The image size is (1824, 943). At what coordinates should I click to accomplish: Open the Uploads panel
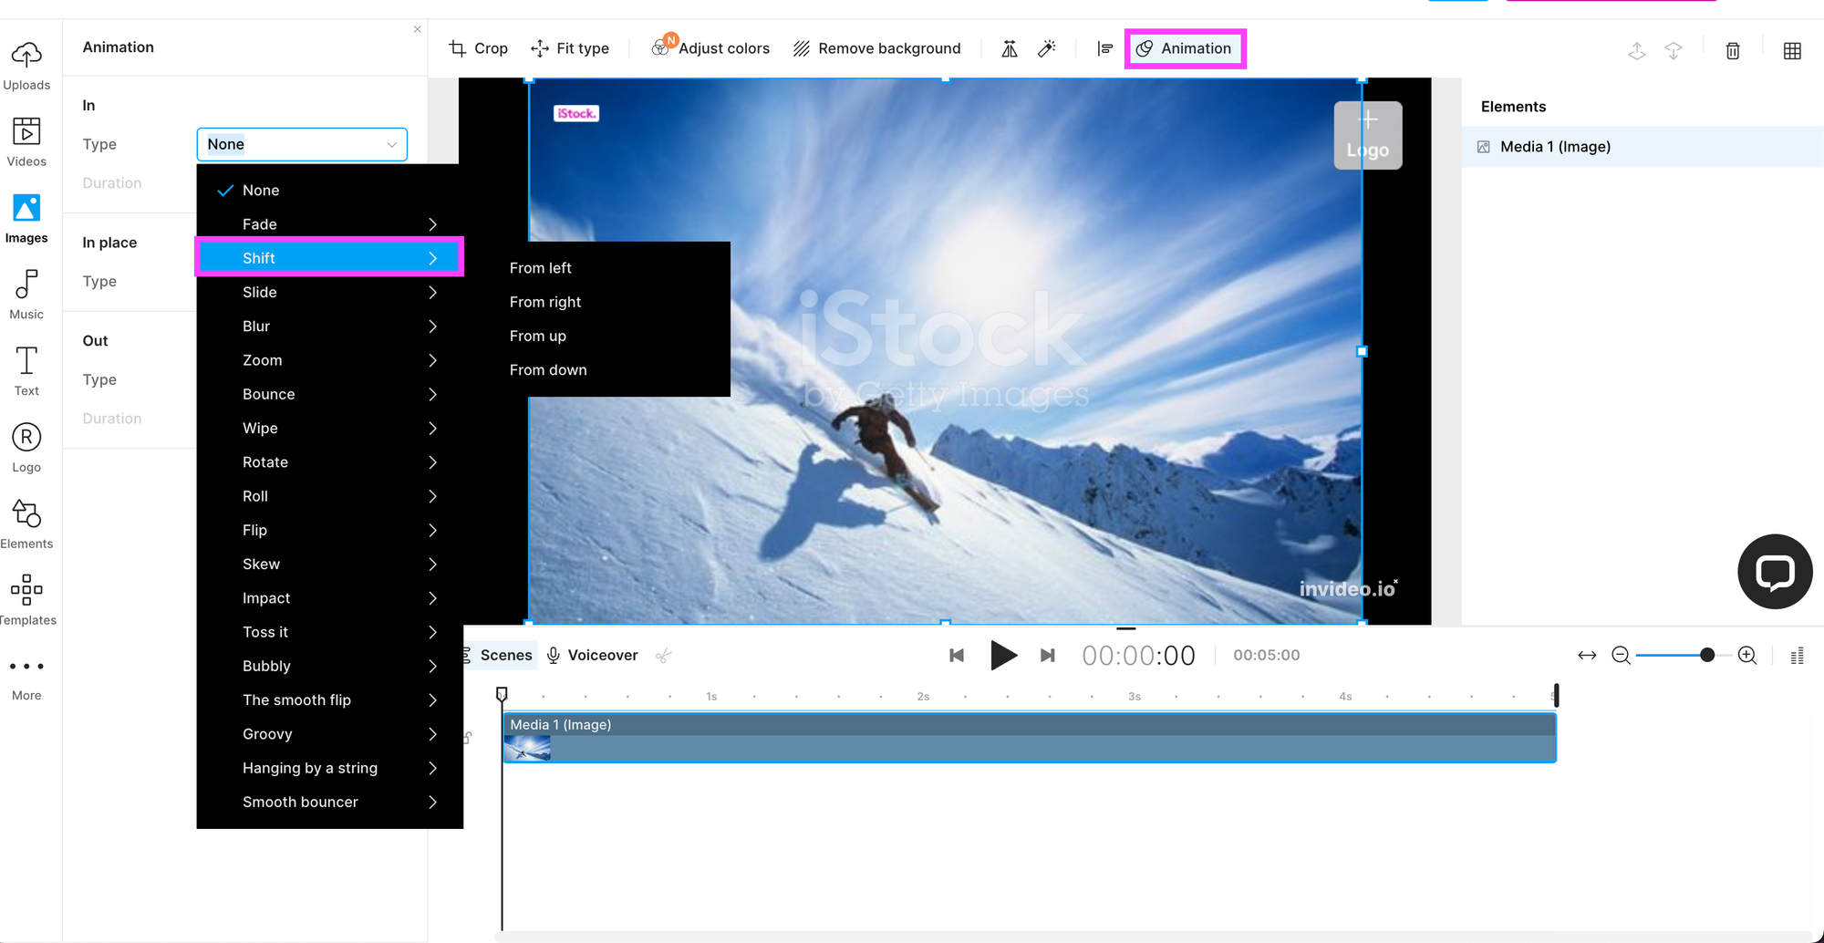click(26, 64)
